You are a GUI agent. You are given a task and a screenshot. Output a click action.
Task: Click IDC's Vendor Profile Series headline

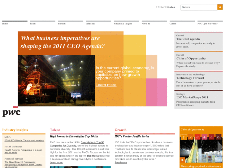pos(132,136)
